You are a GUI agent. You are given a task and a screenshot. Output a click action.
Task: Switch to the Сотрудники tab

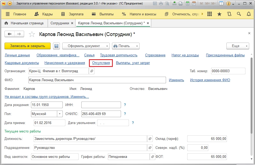60,23
